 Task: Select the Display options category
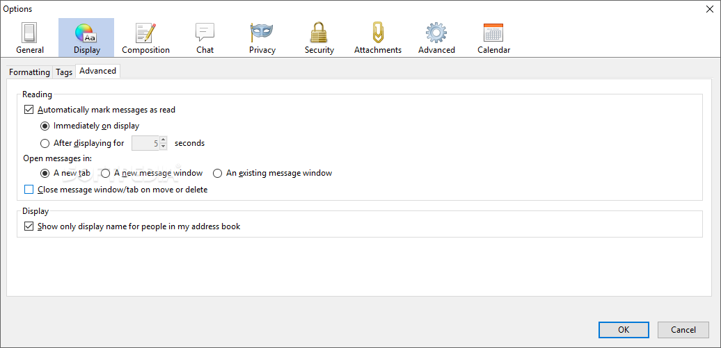pyautogui.click(x=86, y=38)
